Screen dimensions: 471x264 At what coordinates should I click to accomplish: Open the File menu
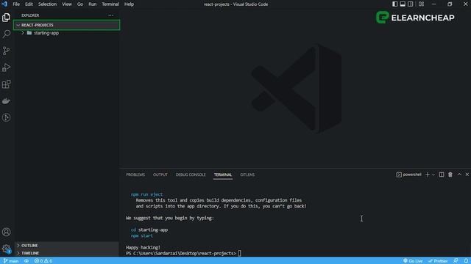click(x=16, y=4)
